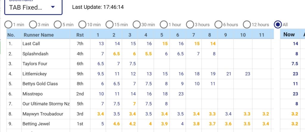Image resolution: width=305 pixels, height=132 pixels.
Task: Choose the 1 hour radio option
Action: click(x=164, y=25)
